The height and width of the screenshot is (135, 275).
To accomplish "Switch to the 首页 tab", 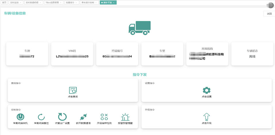I will 4,3.
